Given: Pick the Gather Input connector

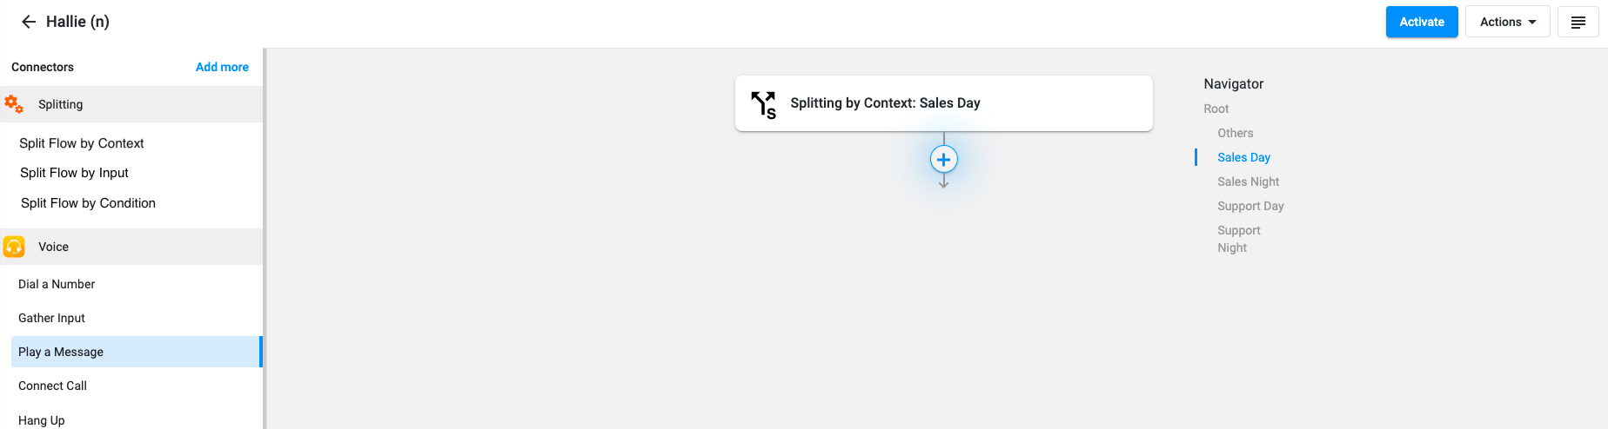Looking at the screenshot, I should (x=51, y=318).
